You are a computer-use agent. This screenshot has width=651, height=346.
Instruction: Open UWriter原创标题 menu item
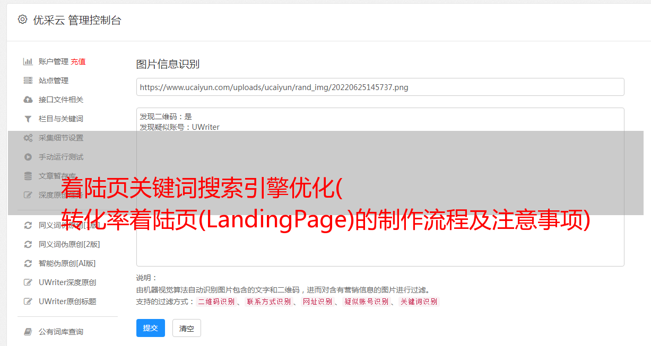(67, 301)
